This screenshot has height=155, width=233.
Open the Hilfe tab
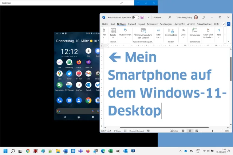pos(217,24)
